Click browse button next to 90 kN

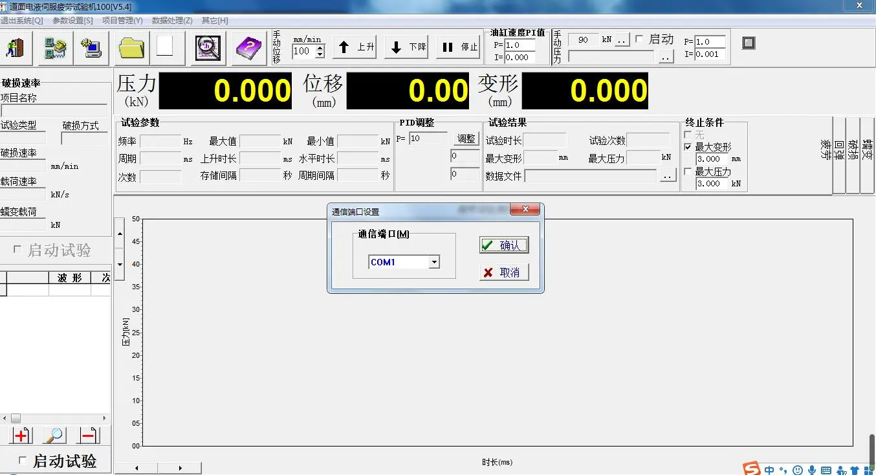622,40
